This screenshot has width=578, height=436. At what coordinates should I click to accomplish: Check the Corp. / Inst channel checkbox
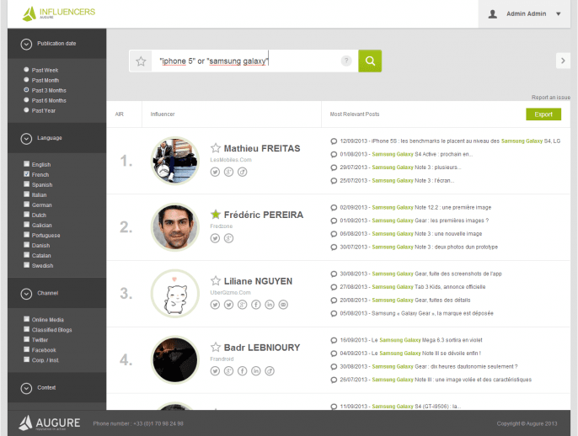pyautogui.click(x=27, y=359)
